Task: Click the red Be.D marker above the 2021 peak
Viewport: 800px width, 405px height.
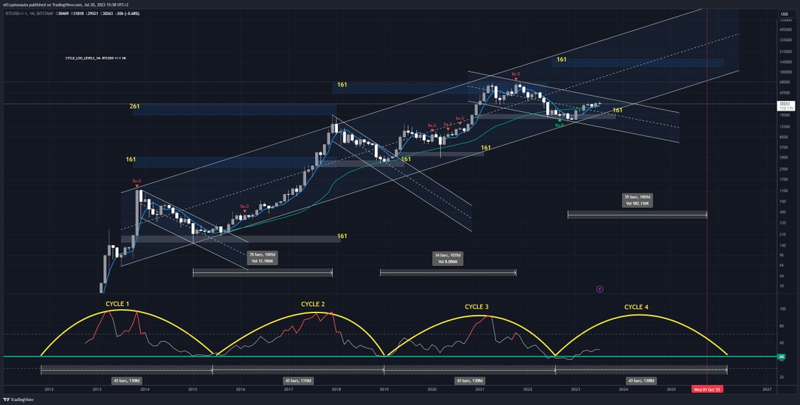Action: (515, 75)
